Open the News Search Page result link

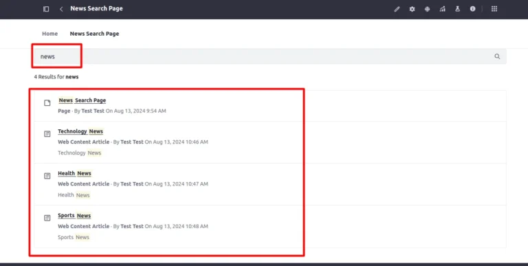coord(82,100)
